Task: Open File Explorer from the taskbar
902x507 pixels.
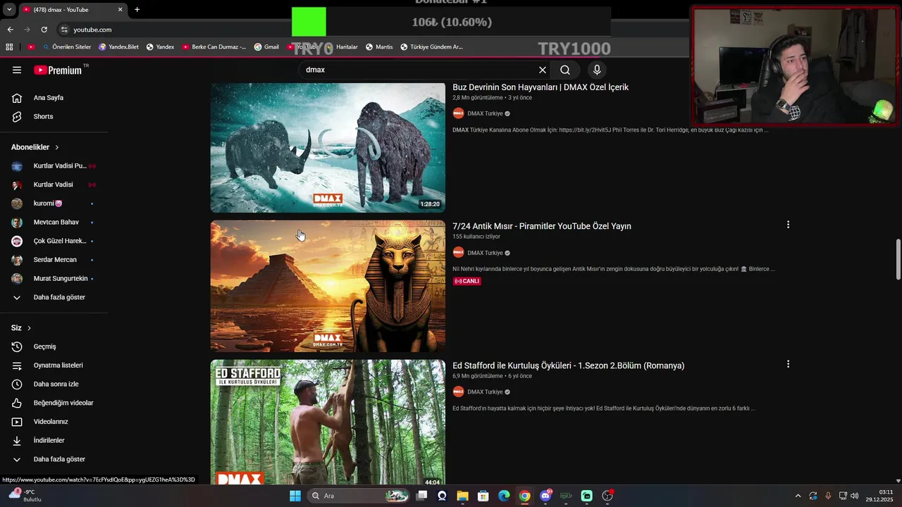Action: pos(462,496)
